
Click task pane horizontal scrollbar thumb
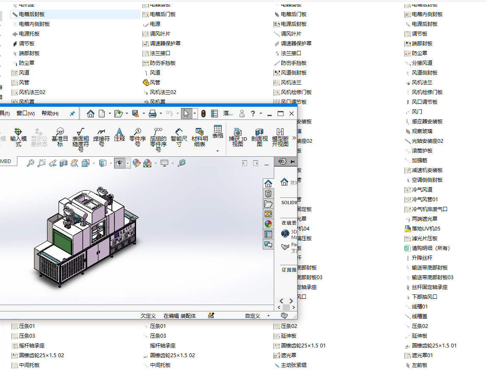286,307
